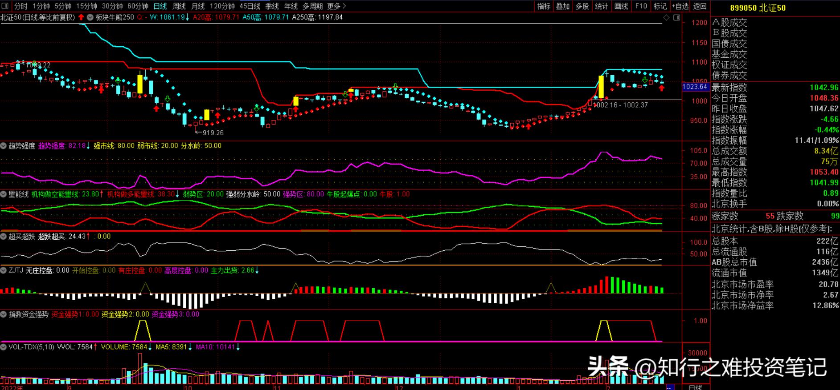This screenshot has height=390, width=840.
Task: Open the 画线 drawing tools
Action: [x=621, y=6]
